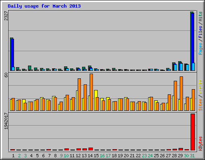Viewport: 205px width, 160px height.
Task: Select day label 27 on the x-axis
Action: [168, 156]
